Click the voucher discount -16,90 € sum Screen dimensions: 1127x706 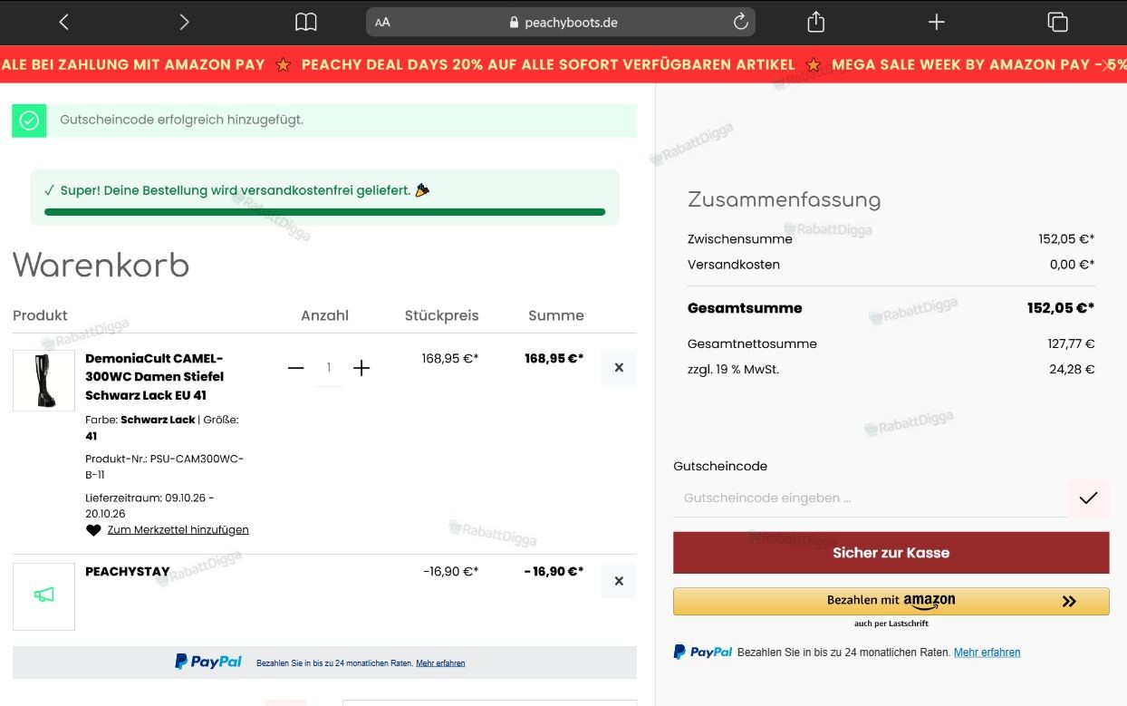click(x=554, y=572)
